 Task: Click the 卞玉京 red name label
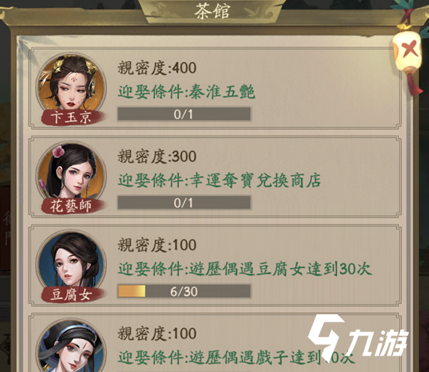[72, 118]
